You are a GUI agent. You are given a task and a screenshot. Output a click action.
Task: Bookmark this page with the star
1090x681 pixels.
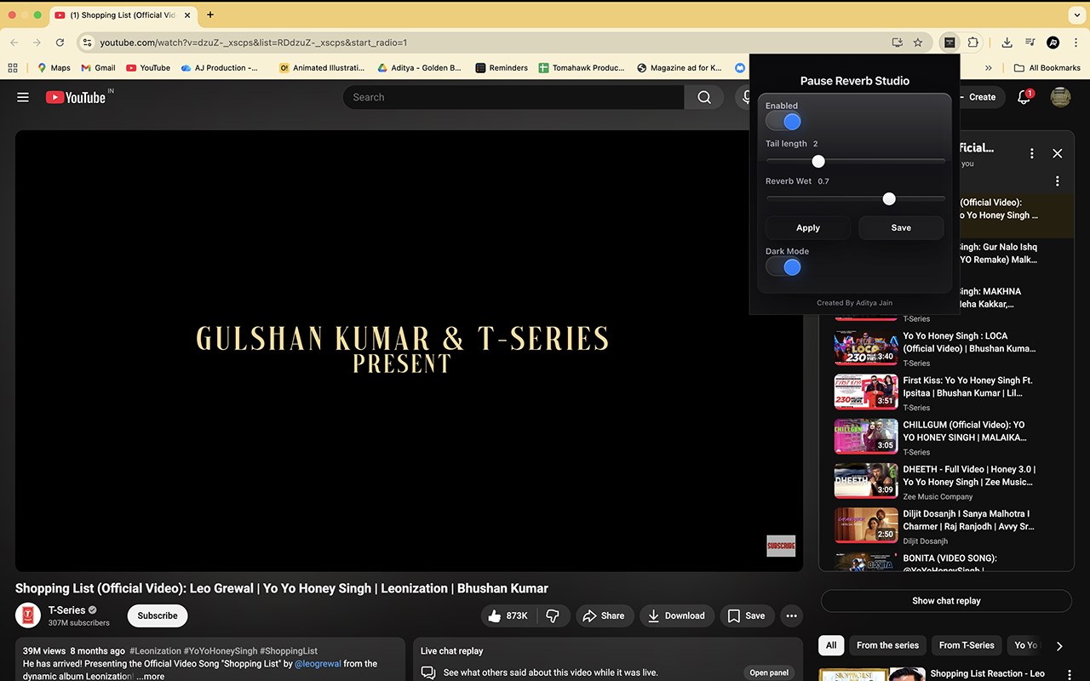tap(918, 43)
